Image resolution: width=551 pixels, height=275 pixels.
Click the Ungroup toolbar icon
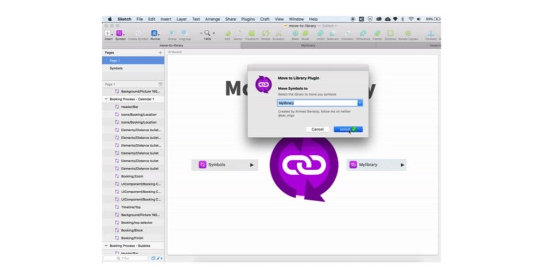(x=184, y=33)
